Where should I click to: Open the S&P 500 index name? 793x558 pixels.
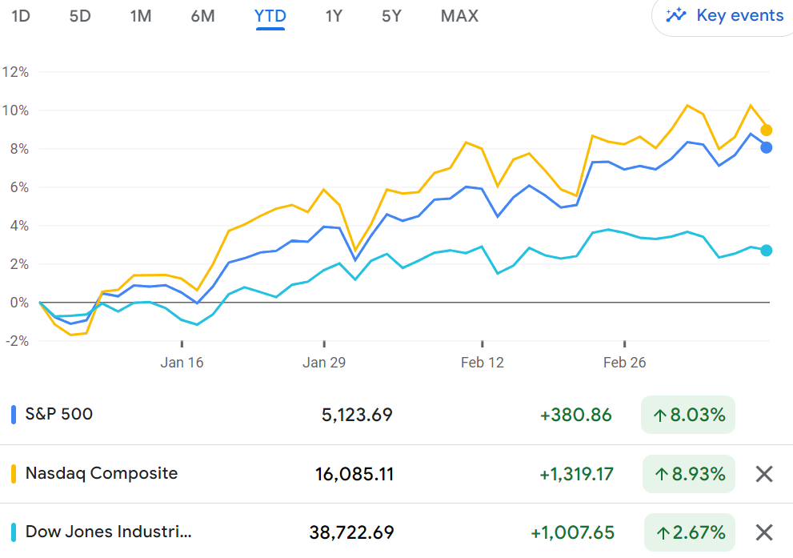pos(59,414)
